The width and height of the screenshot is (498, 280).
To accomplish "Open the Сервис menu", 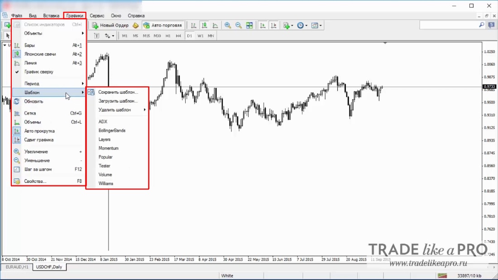I will coord(97,15).
